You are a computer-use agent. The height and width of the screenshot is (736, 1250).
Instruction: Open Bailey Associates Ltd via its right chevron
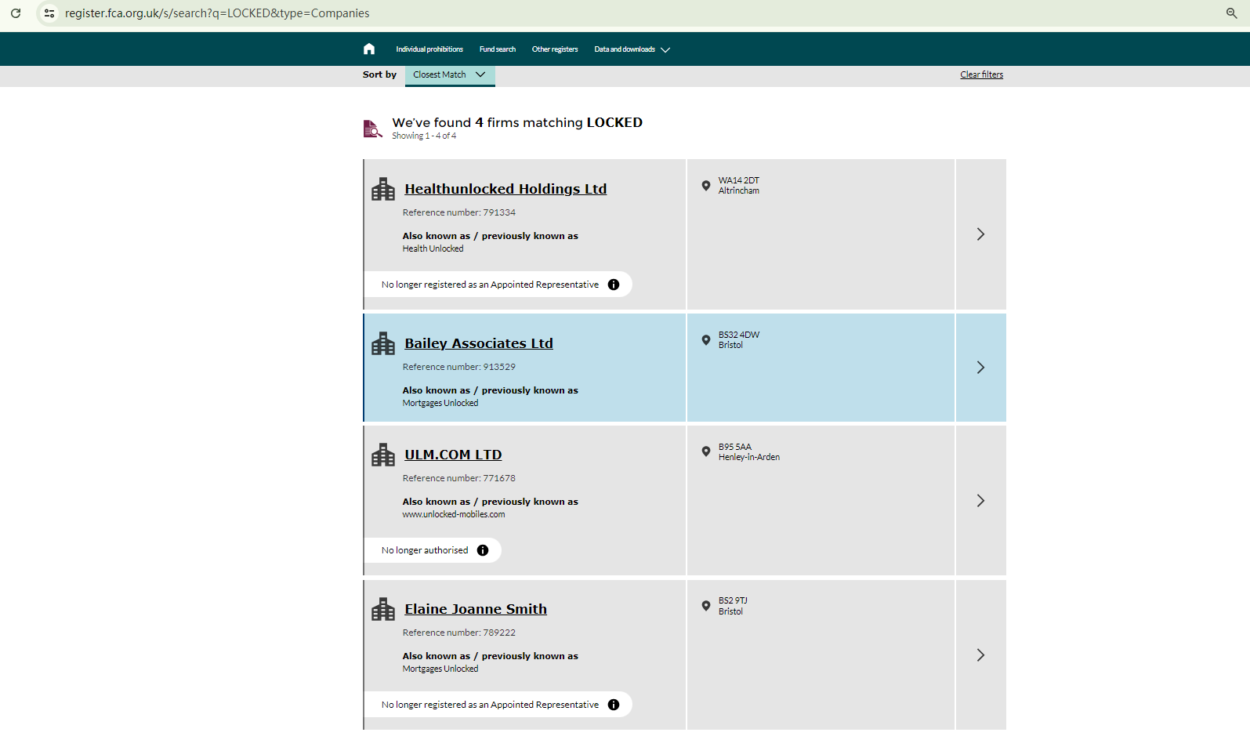pos(980,368)
